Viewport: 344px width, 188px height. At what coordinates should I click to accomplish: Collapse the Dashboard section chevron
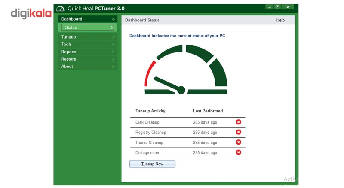coord(114,19)
